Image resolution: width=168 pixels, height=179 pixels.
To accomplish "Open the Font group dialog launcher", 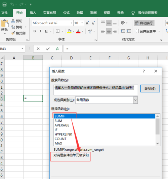I will [x=96, y=40].
